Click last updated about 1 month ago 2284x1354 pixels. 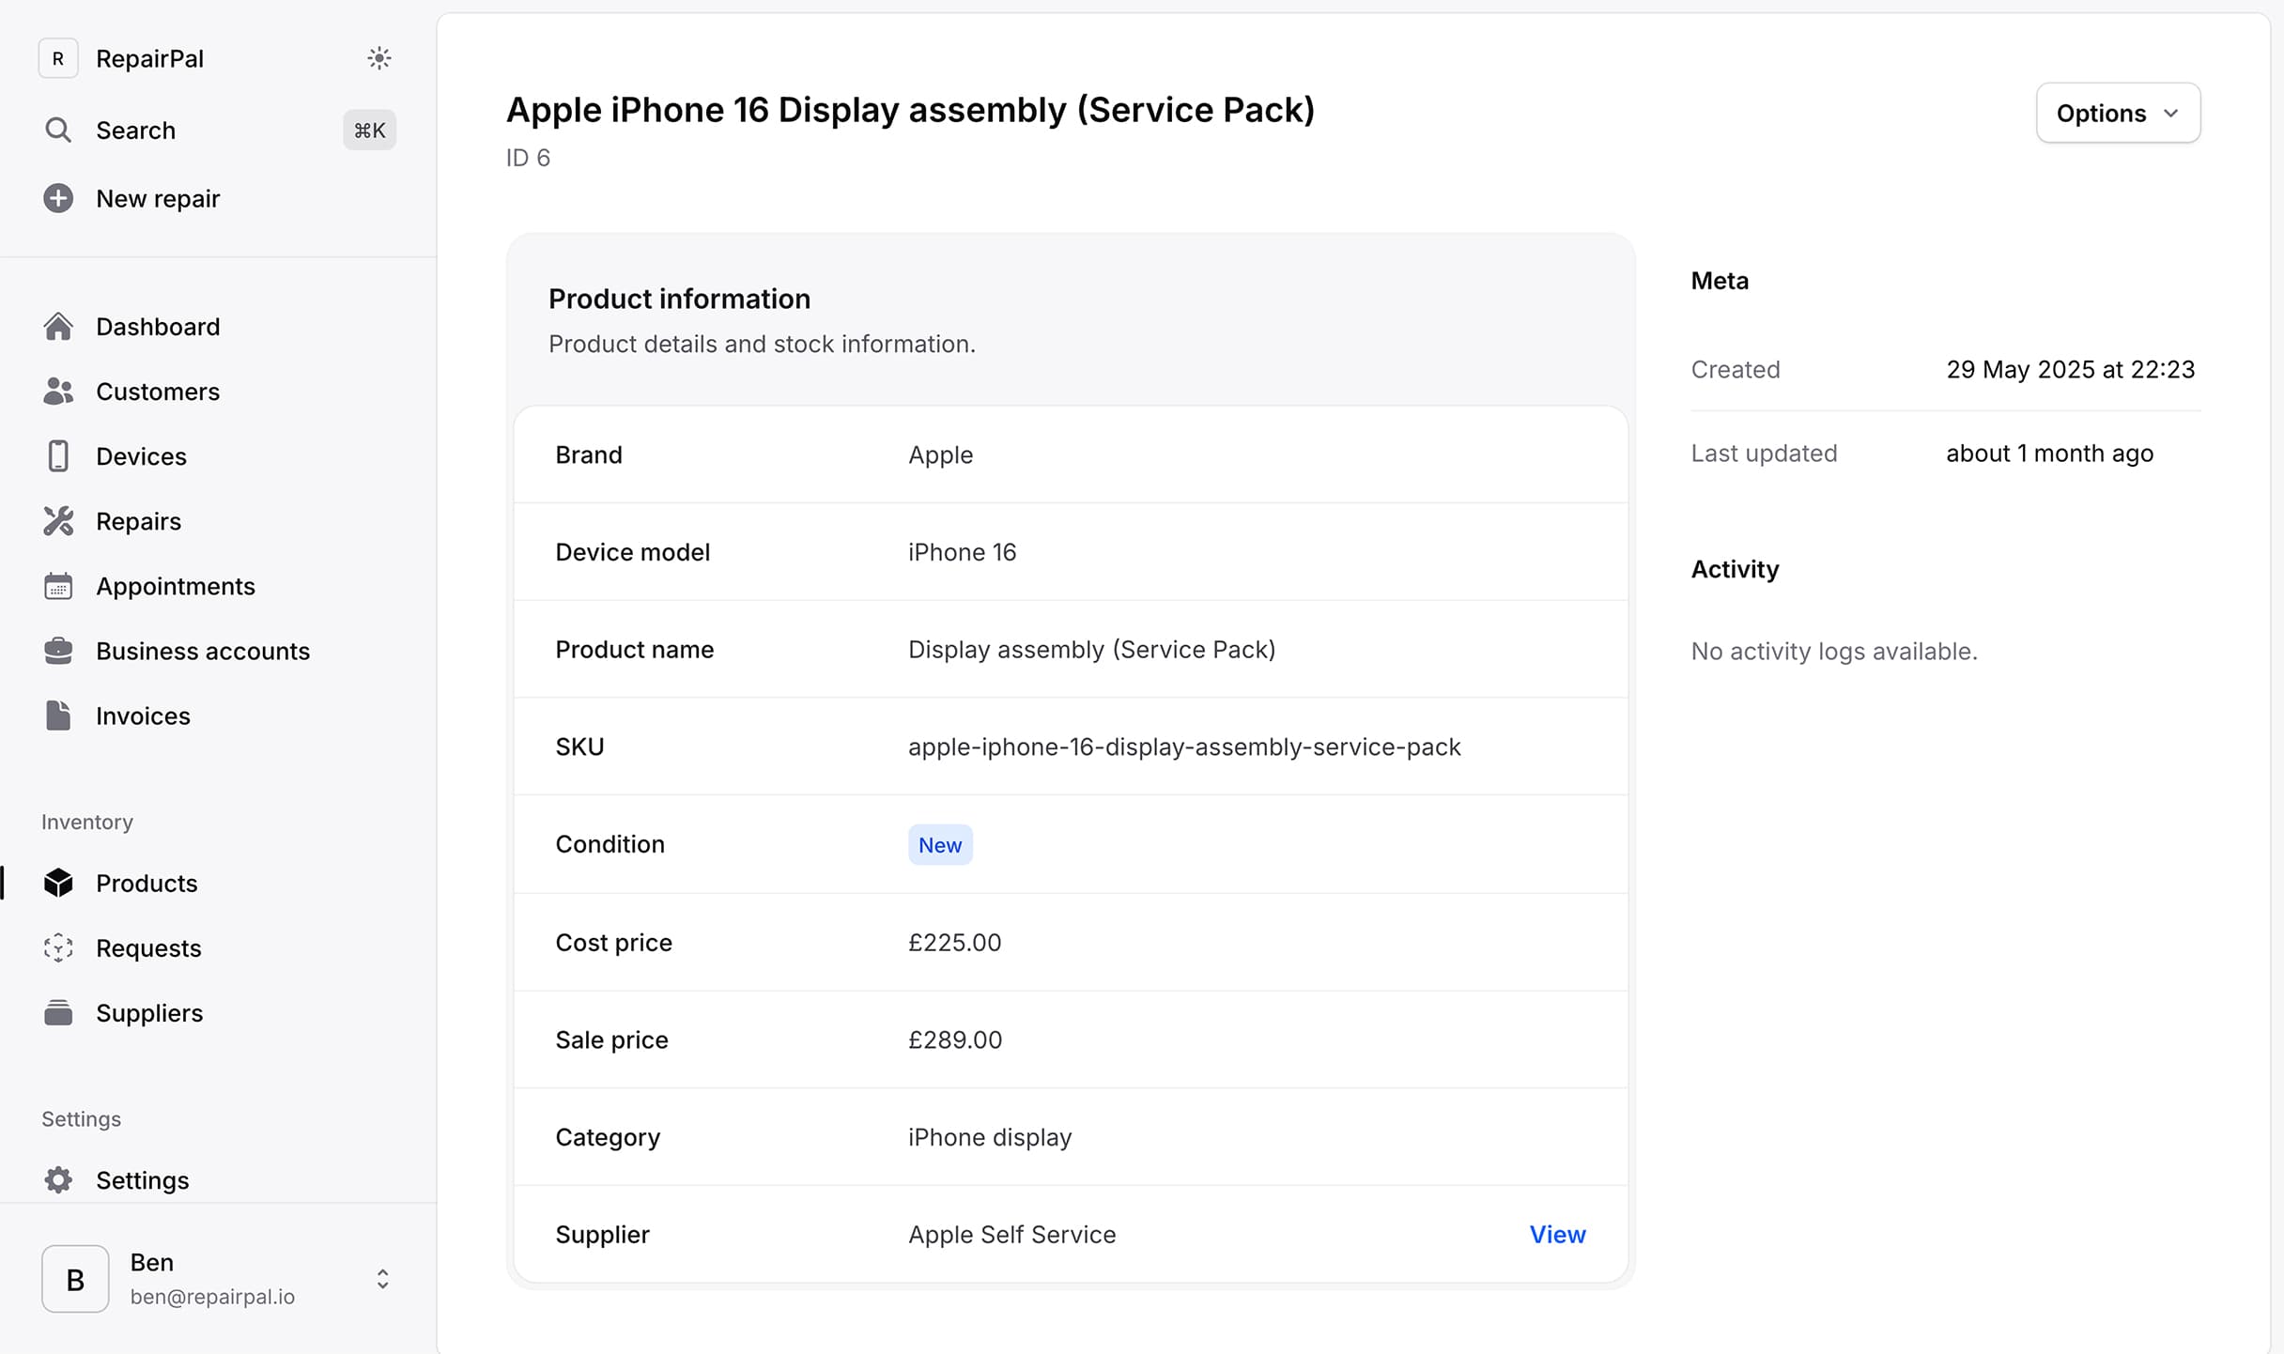pos(2049,453)
